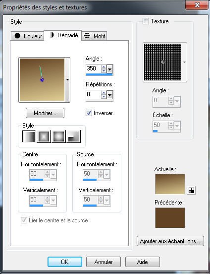Expand the texture preset picker arrow
Screen dimensions: 210x274
184,62
